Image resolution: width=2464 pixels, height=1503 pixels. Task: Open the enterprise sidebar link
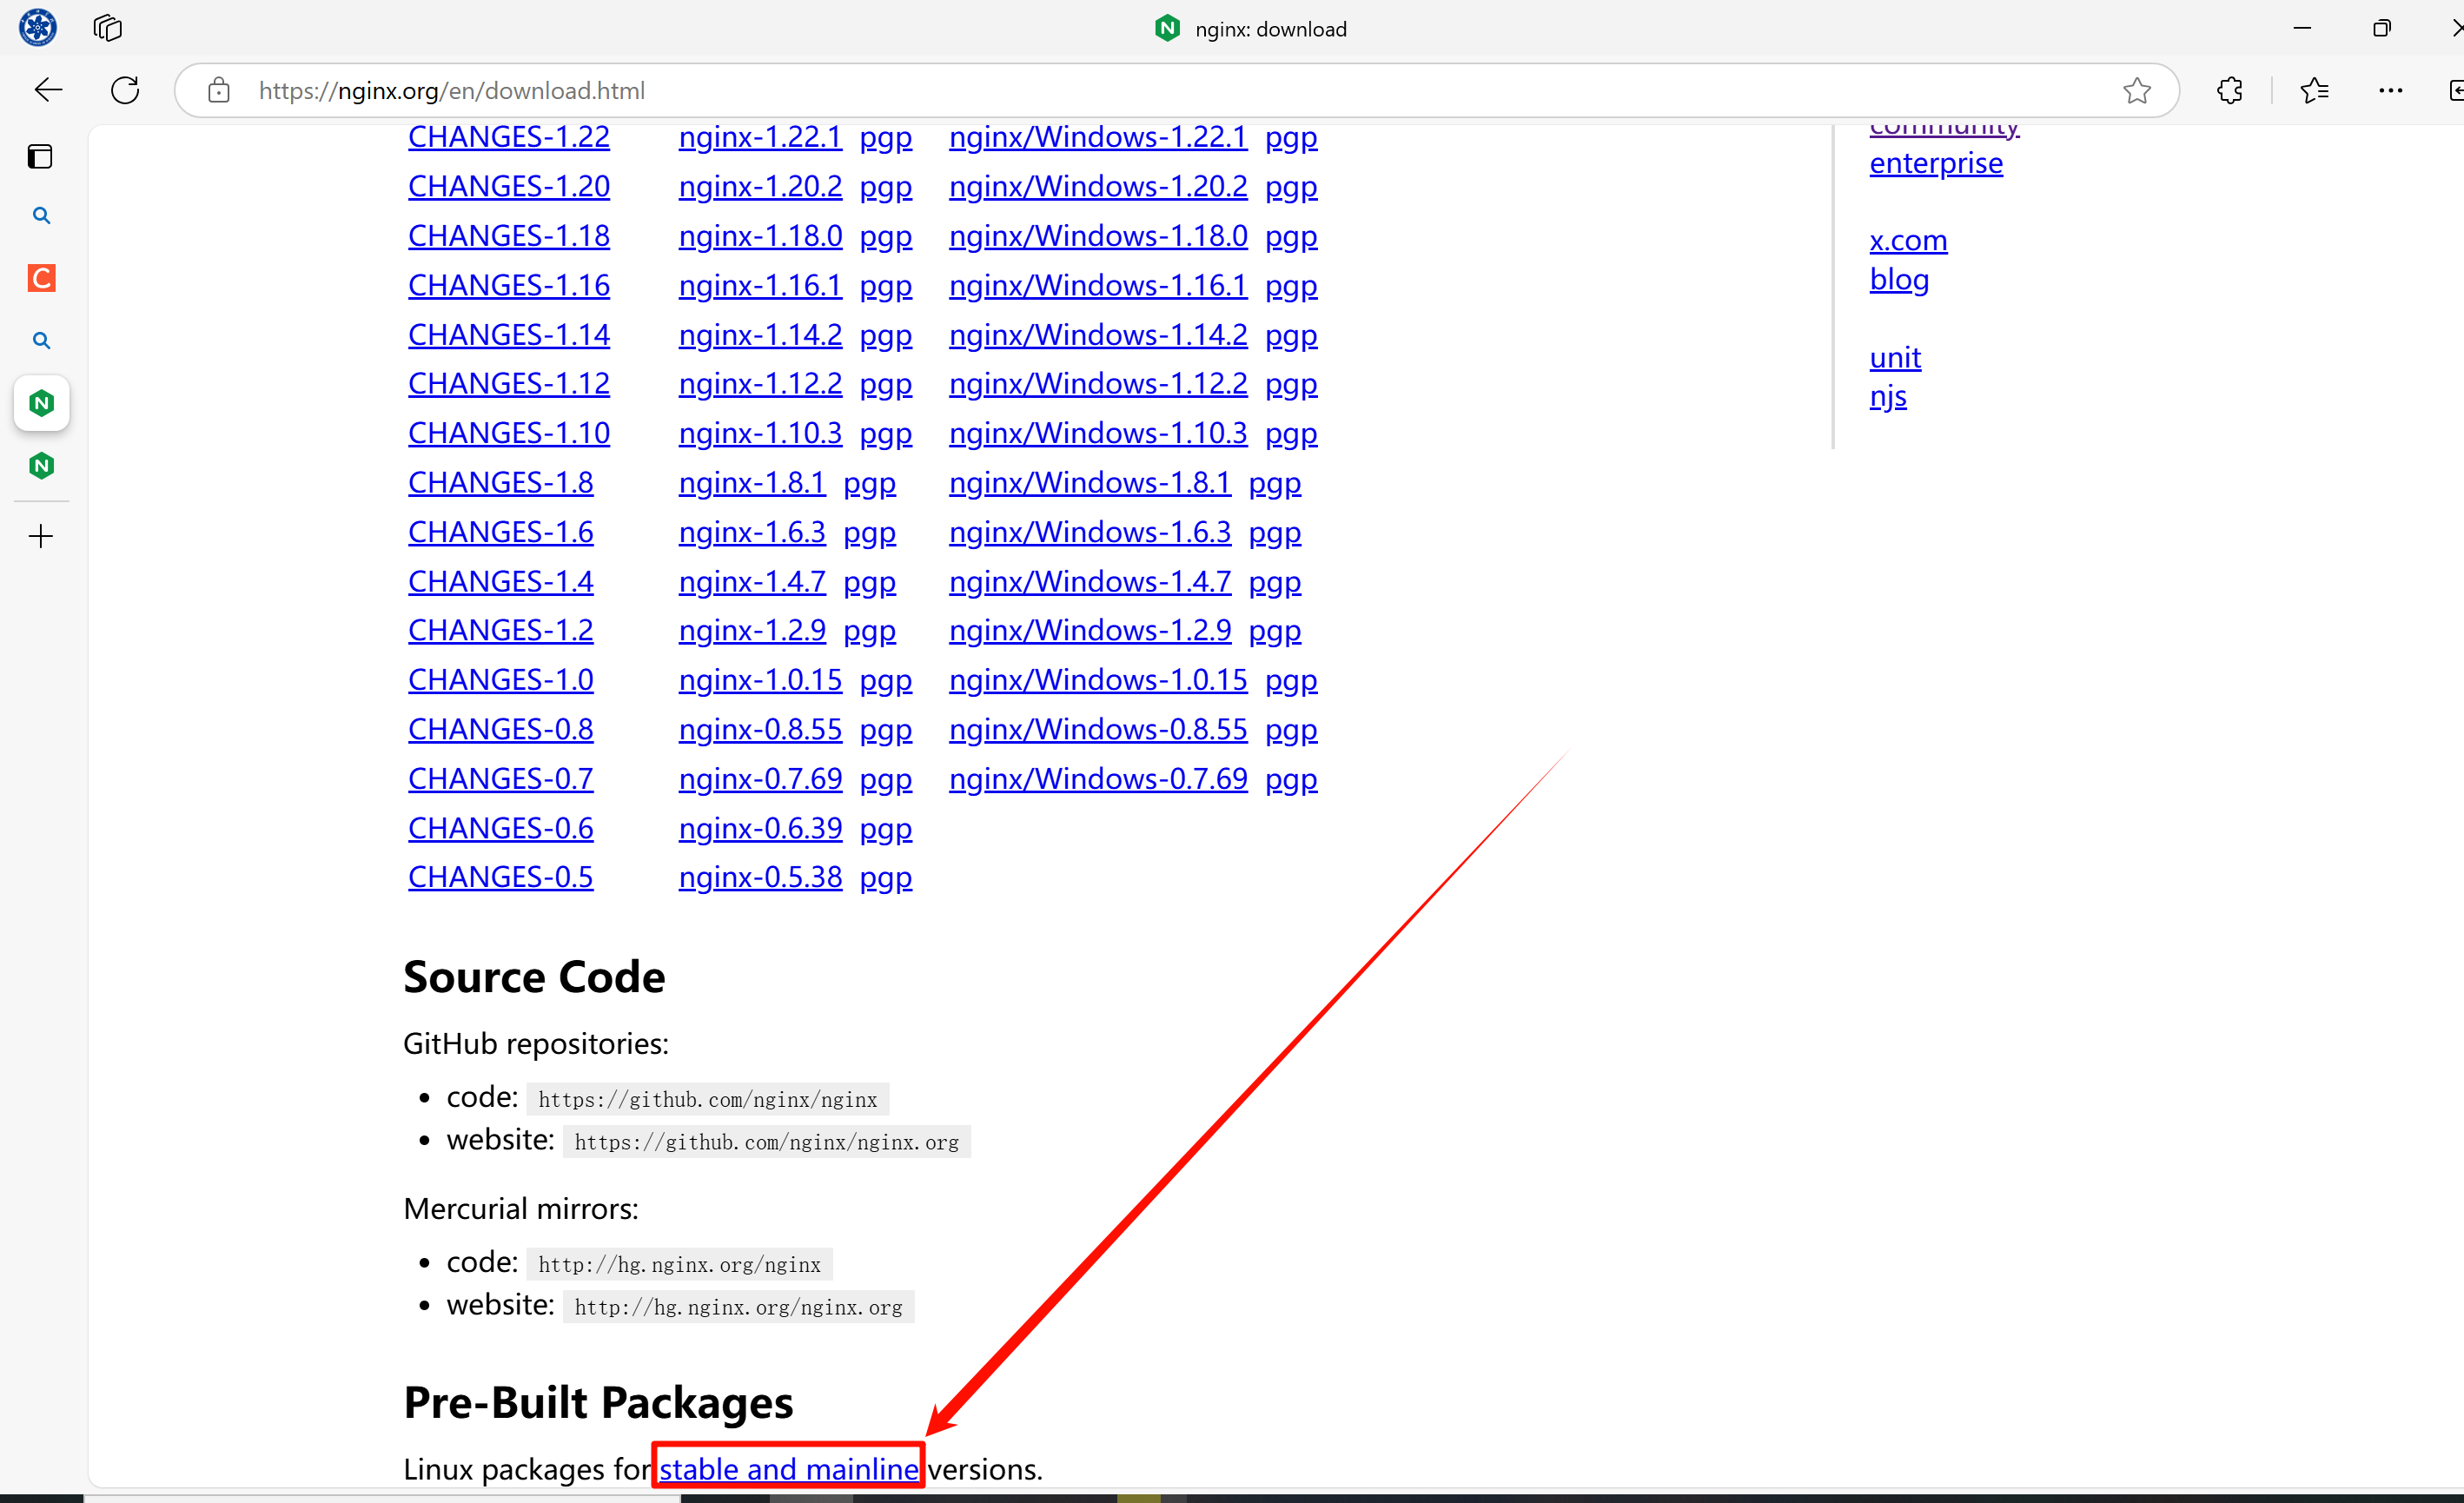coord(1935,163)
